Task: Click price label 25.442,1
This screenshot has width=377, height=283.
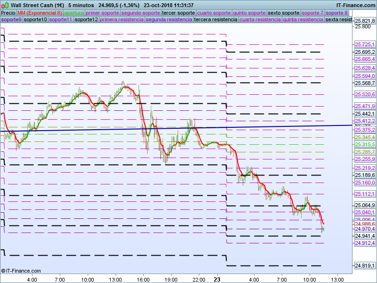Action: pos(365,114)
